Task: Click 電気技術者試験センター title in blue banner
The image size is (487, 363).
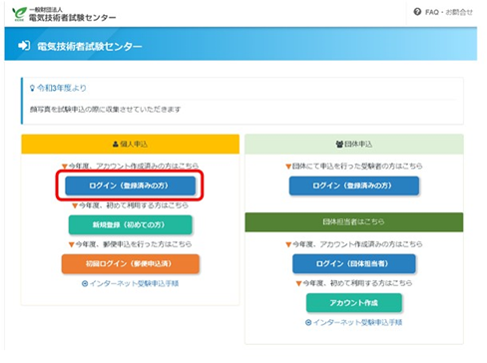Action: point(89,46)
